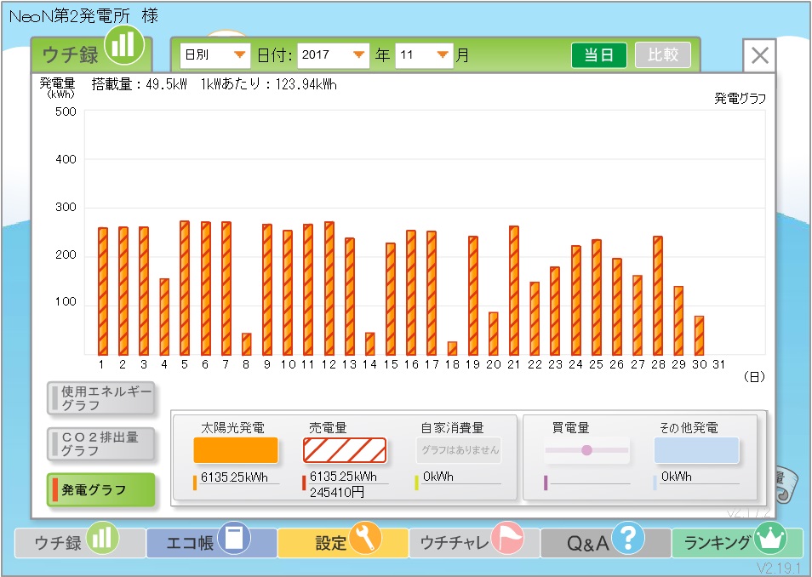Click the NeoN第2発電所 様 title
This screenshot has width=812, height=577.
pyautogui.click(x=84, y=16)
